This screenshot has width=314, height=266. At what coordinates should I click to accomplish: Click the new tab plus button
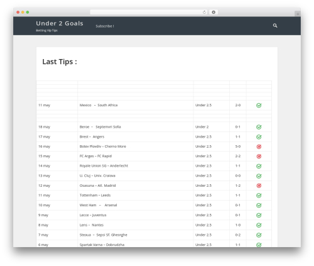[x=298, y=14]
